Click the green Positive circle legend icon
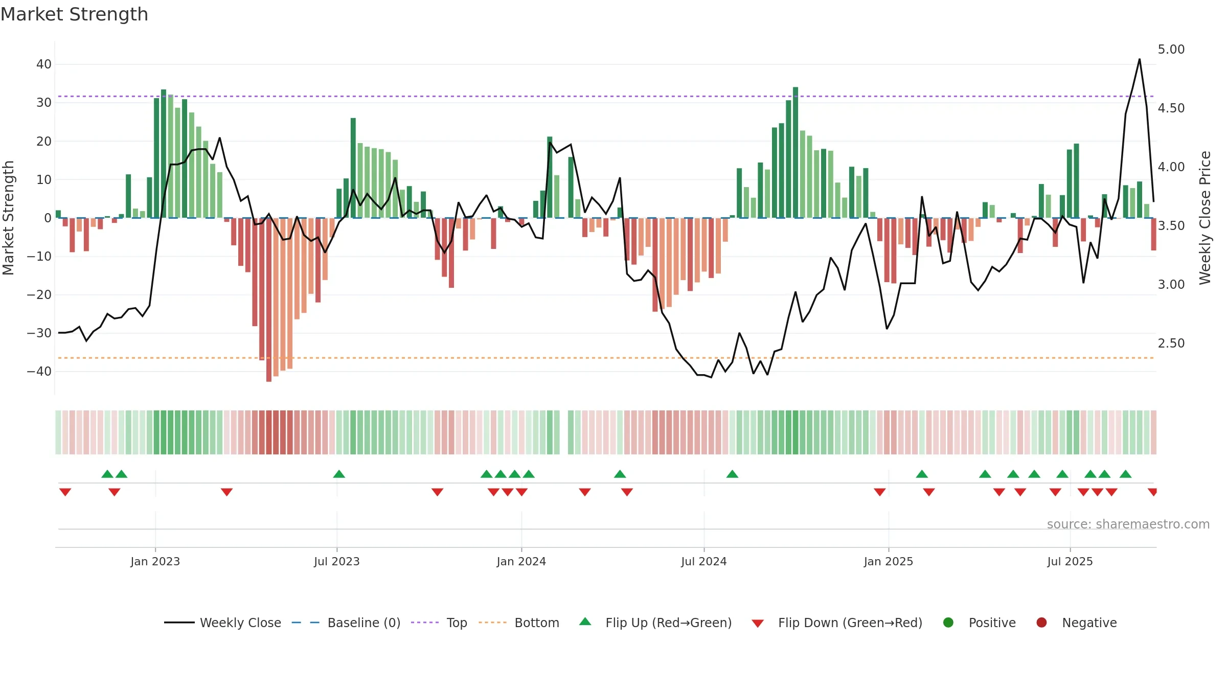1227x690 pixels. (x=948, y=623)
